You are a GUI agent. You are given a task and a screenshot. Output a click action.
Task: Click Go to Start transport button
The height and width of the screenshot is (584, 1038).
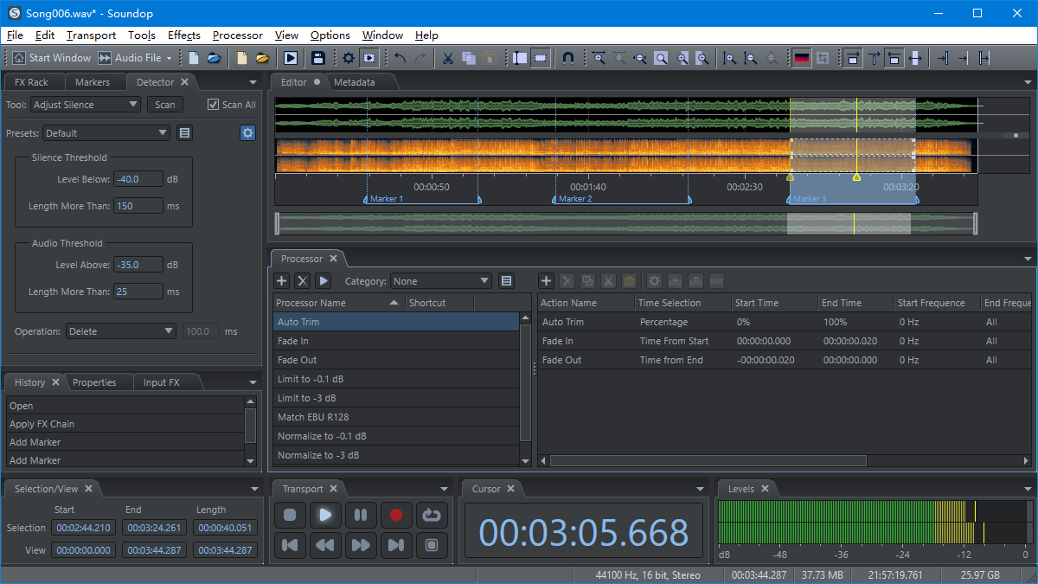[x=290, y=545]
